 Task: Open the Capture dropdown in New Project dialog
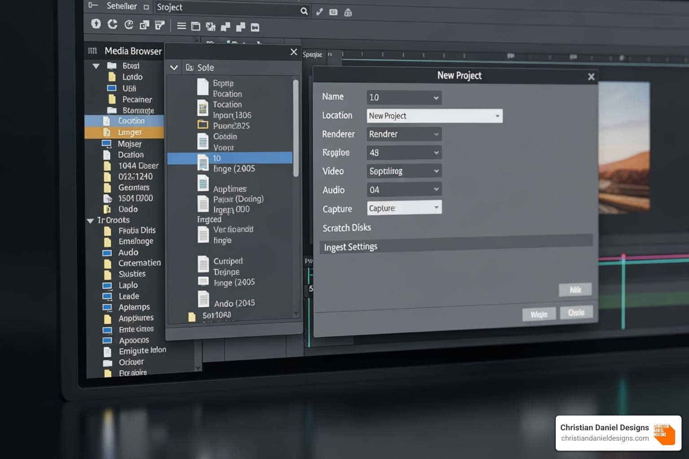tap(404, 208)
